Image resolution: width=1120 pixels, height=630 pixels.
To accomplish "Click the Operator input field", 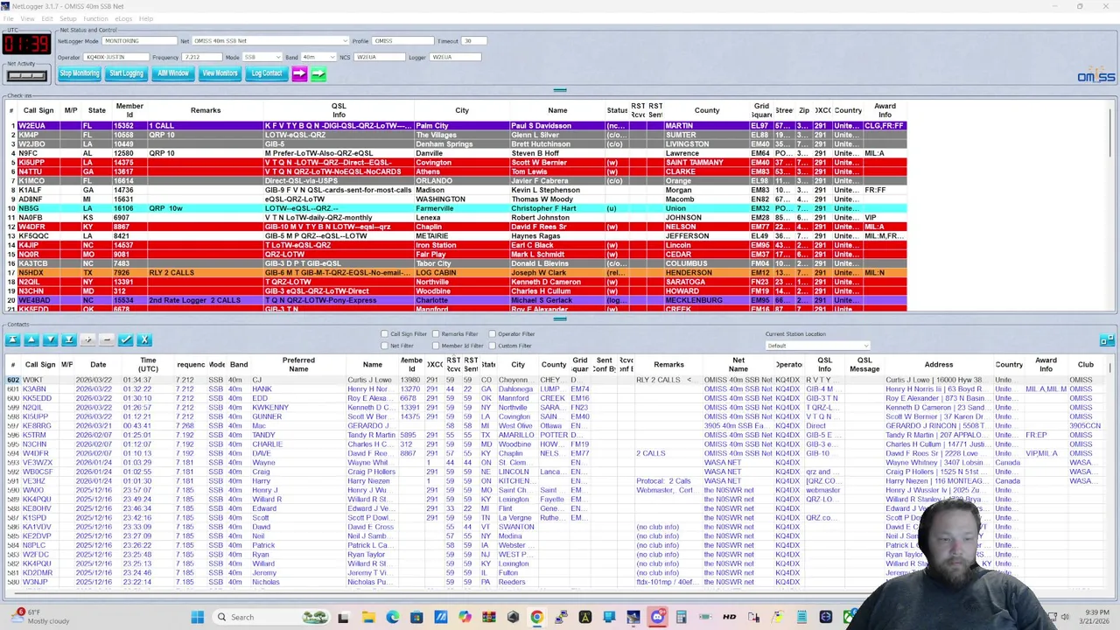I will pos(115,57).
